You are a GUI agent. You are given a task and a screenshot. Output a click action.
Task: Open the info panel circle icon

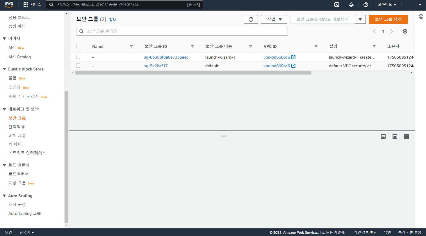click(421, 17)
